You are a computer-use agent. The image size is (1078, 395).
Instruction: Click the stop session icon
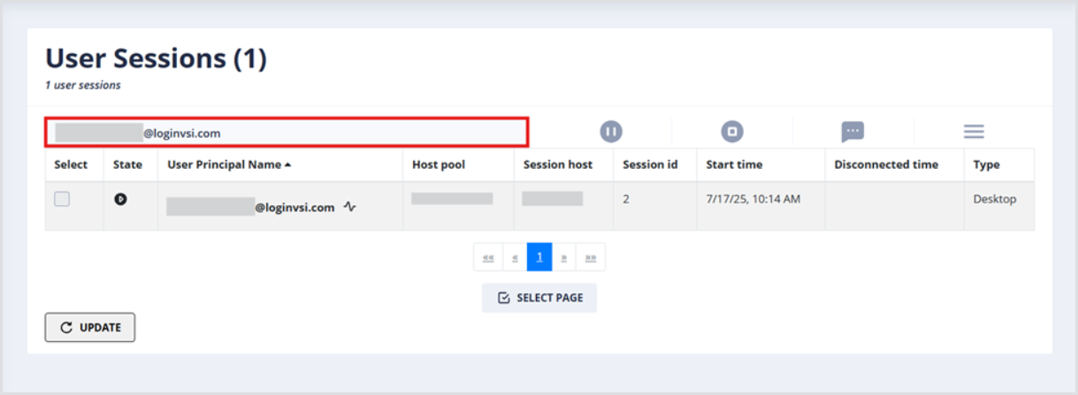[731, 132]
